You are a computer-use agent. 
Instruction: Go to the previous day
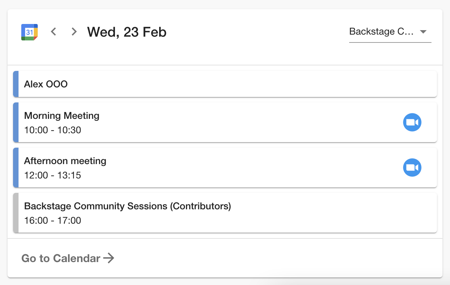pos(54,32)
